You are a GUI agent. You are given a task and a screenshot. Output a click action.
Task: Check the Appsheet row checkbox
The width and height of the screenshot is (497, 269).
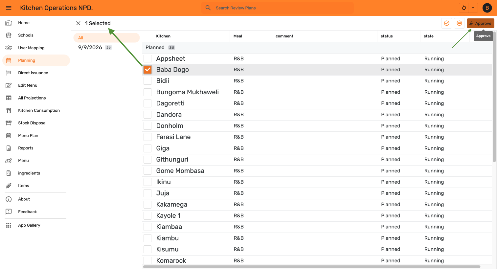click(147, 58)
